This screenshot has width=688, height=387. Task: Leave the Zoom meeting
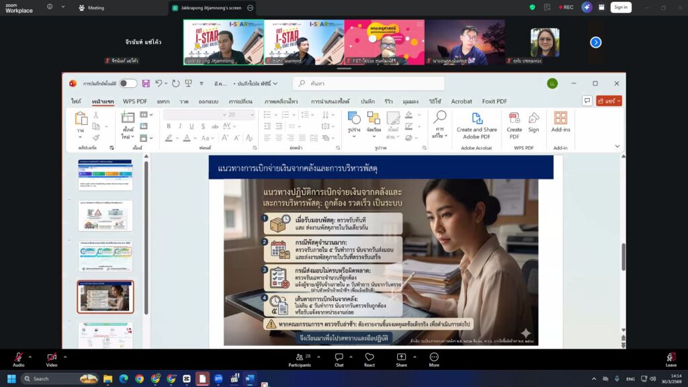[x=670, y=359]
